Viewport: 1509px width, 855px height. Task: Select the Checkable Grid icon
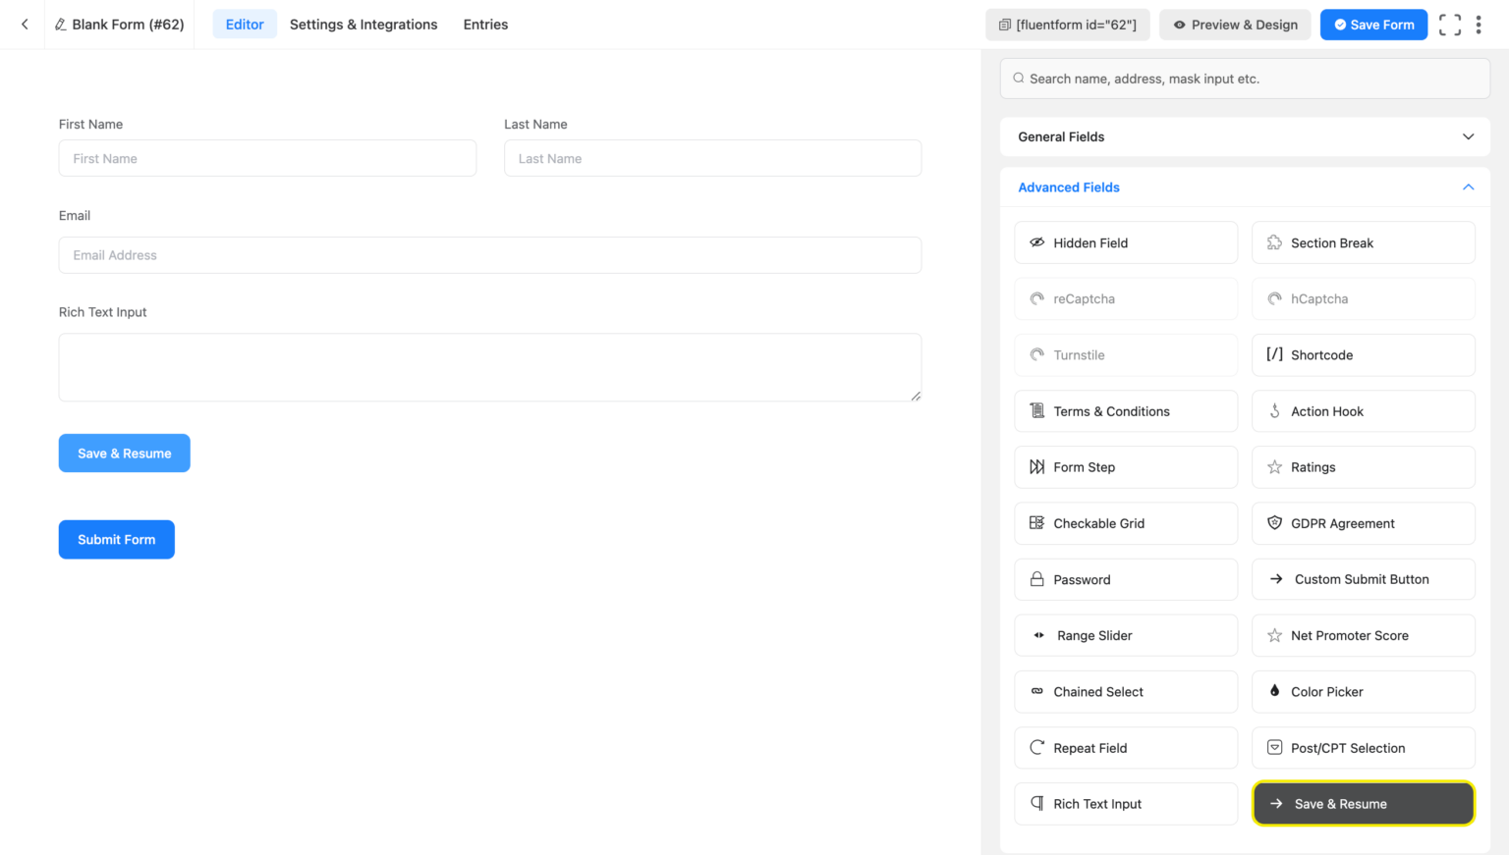(1037, 523)
